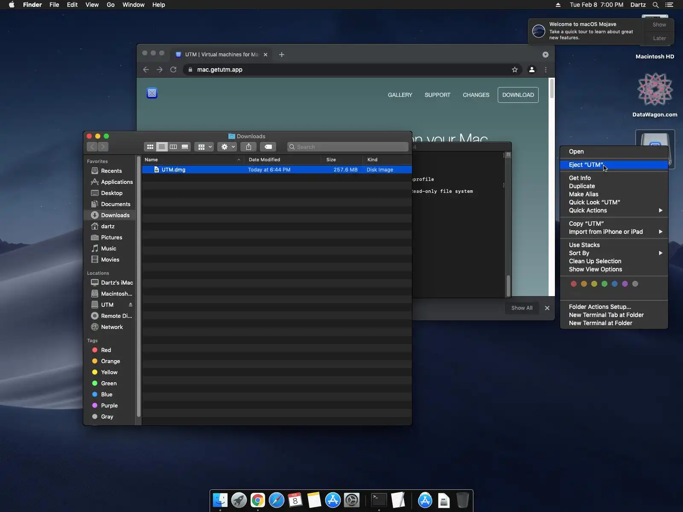Go back in Finder window
This screenshot has height=512, width=683.
click(92, 147)
